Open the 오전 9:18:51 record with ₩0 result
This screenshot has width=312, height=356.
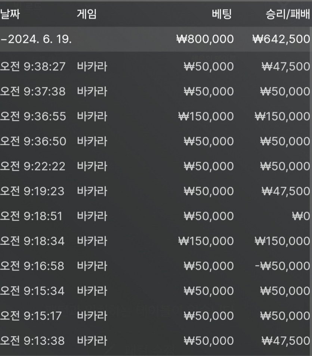(156, 216)
